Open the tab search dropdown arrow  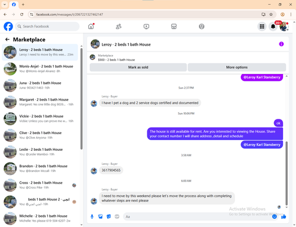(x=5, y=4)
